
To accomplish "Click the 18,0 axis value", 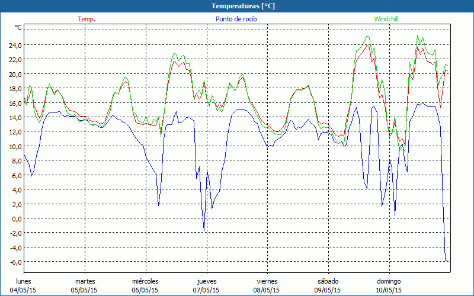I will pyautogui.click(x=15, y=89).
